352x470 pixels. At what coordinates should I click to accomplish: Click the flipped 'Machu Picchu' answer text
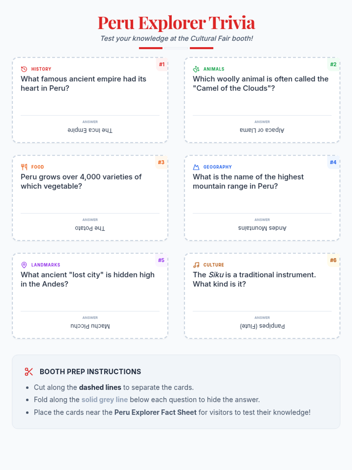pyautogui.click(x=90, y=326)
